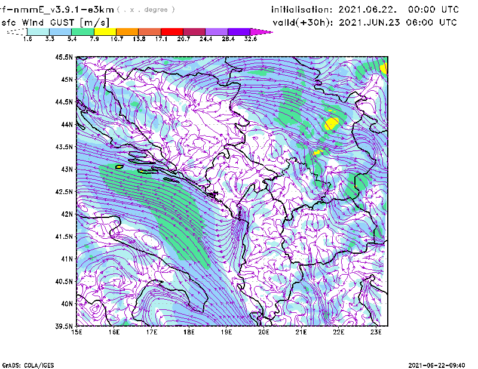478x369 pixels.
Task: Click the 16E longitude label
Action: (x=114, y=332)
